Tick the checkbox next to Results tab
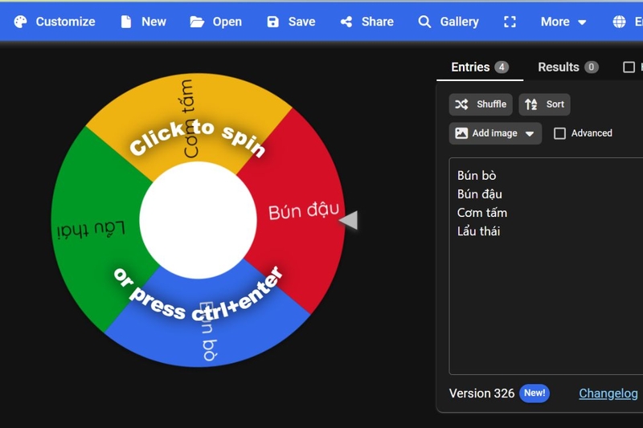The width and height of the screenshot is (643, 428). (x=629, y=67)
